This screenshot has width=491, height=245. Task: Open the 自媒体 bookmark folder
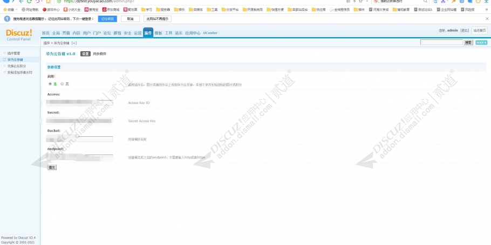tap(196, 10)
